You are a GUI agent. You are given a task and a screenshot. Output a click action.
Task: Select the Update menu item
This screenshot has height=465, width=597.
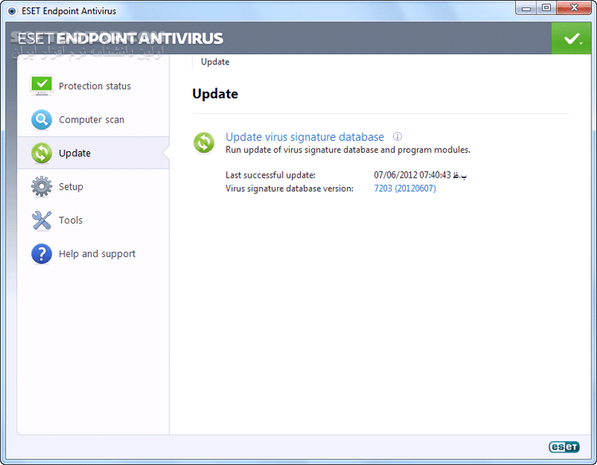click(94, 153)
